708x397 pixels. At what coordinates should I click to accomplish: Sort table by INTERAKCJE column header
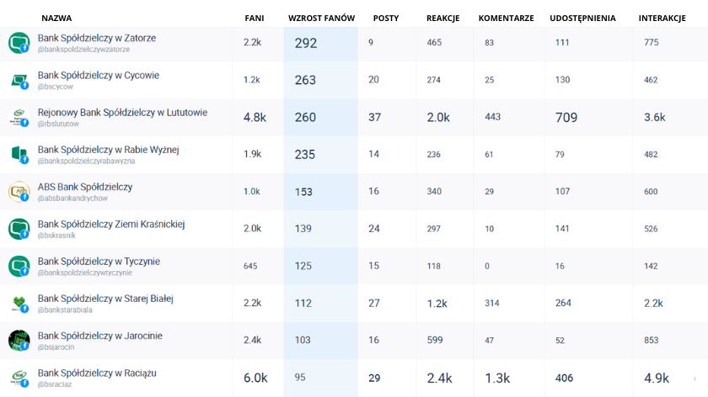662,18
